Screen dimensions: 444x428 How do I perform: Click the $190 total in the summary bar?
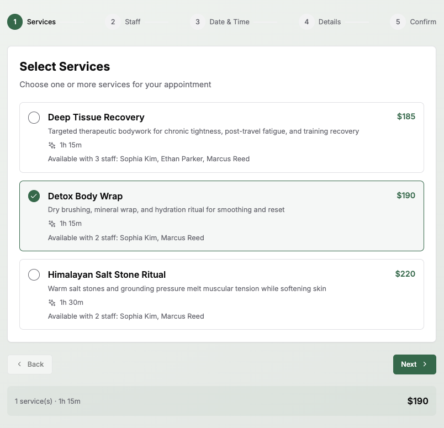click(418, 401)
